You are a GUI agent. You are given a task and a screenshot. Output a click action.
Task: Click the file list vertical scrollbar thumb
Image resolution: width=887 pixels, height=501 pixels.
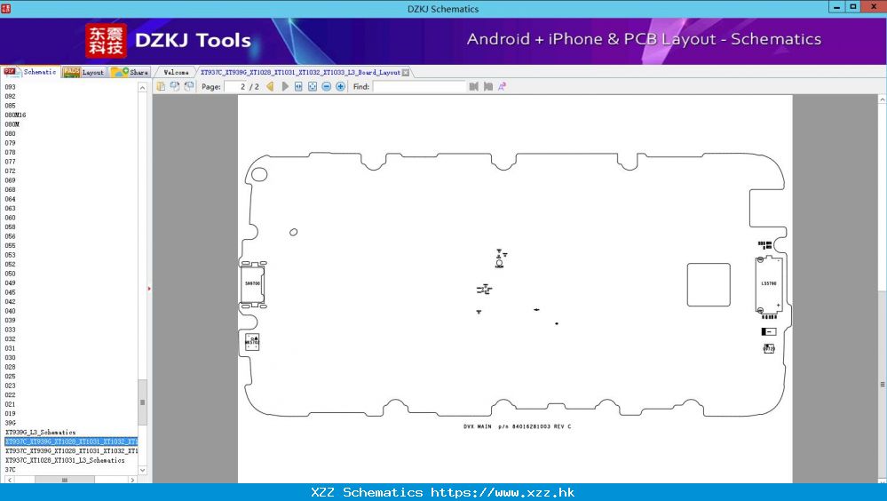tap(143, 402)
